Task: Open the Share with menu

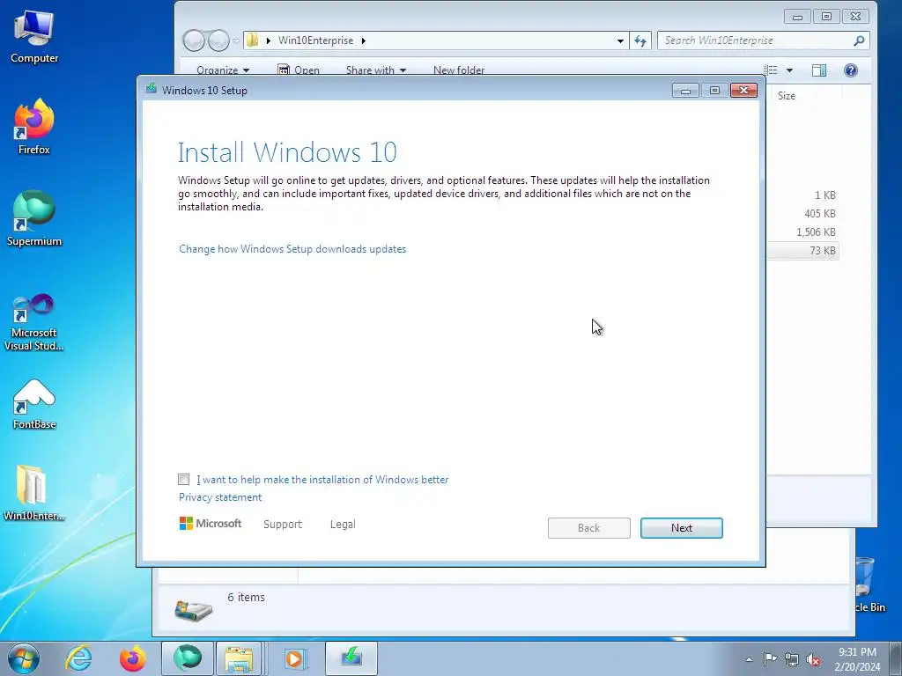Action: tap(375, 70)
